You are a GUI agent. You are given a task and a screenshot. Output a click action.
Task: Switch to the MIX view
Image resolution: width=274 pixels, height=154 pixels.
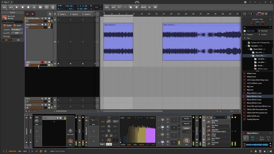(x=20, y=151)
